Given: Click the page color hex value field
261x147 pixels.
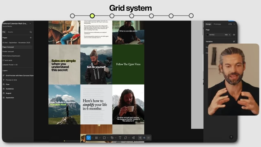Looking at the screenshot, I should pyautogui.click(x=212, y=35).
